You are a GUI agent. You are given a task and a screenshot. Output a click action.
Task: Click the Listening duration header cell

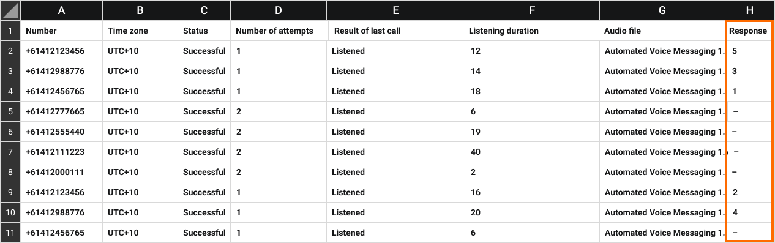pos(532,31)
